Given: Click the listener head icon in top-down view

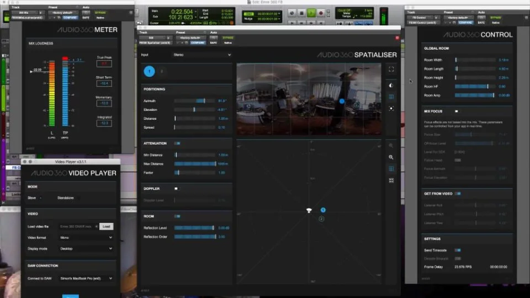Looking at the screenshot, I should tap(309, 210).
